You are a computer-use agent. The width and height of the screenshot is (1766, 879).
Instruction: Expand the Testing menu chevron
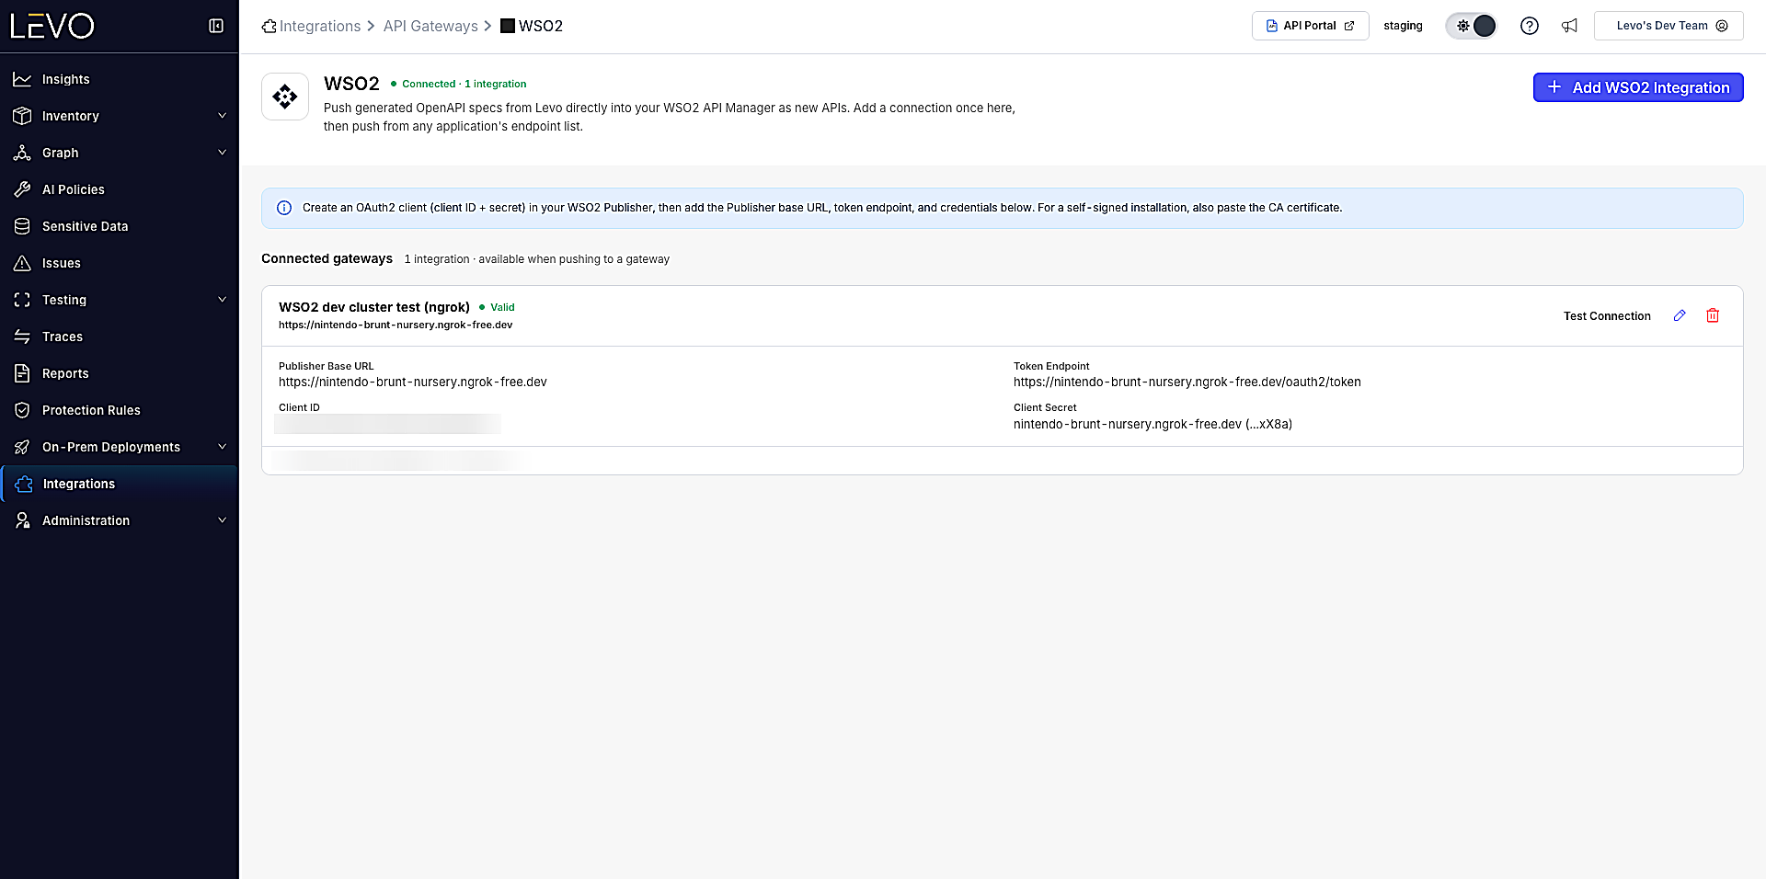[x=222, y=300]
